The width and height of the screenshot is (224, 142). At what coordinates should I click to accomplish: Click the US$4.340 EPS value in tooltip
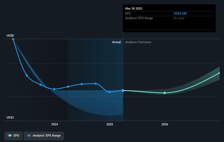[180, 13]
